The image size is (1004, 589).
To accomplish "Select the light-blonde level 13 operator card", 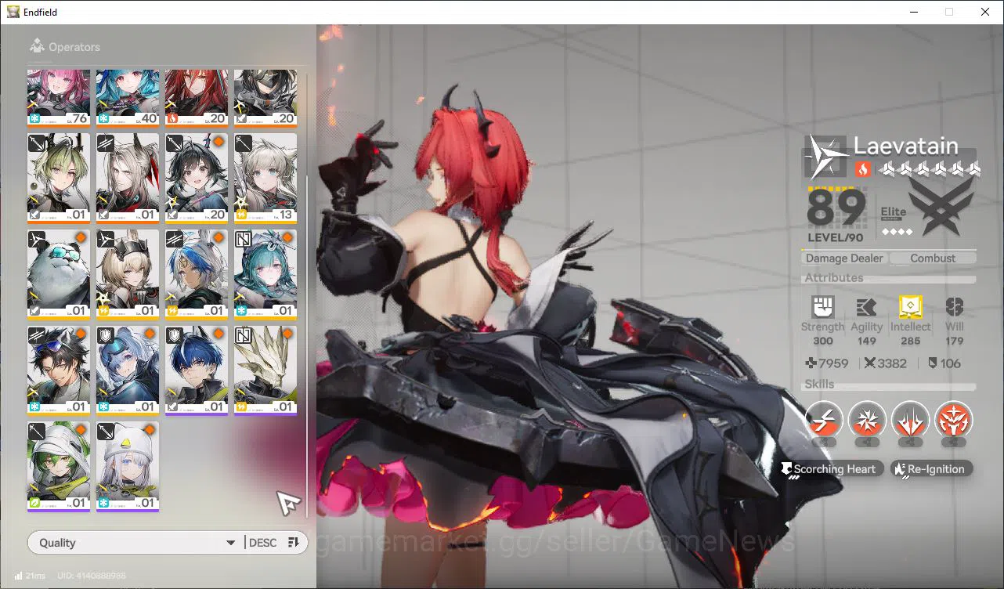I will tap(265, 178).
